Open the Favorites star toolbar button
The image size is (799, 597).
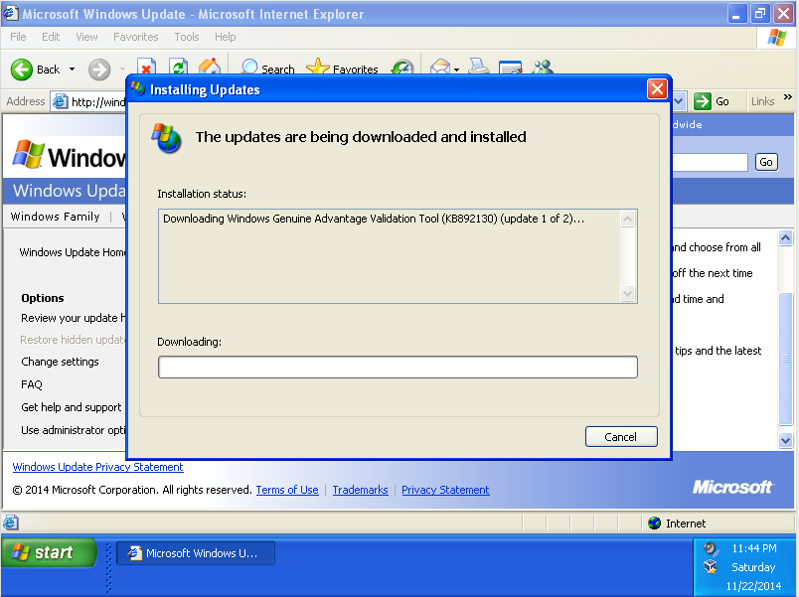tap(343, 67)
